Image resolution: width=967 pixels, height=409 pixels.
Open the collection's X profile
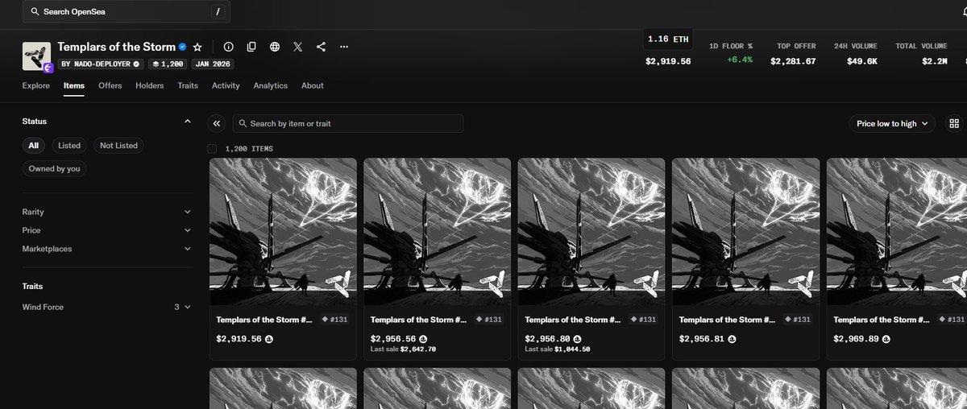pos(298,48)
